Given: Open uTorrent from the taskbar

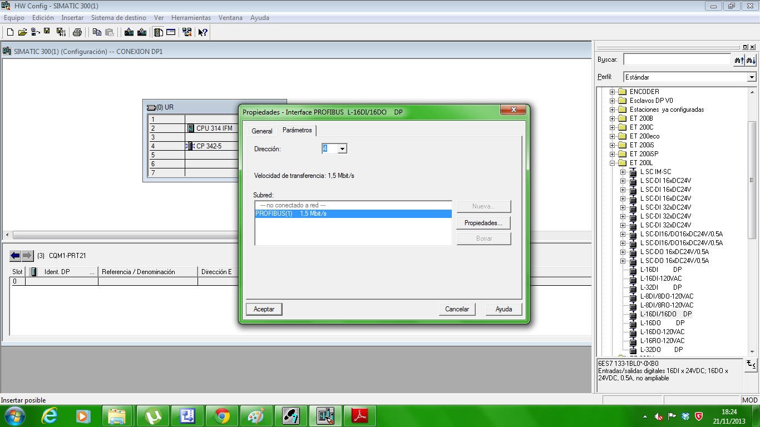Looking at the screenshot, I should (x=153, y=415).
